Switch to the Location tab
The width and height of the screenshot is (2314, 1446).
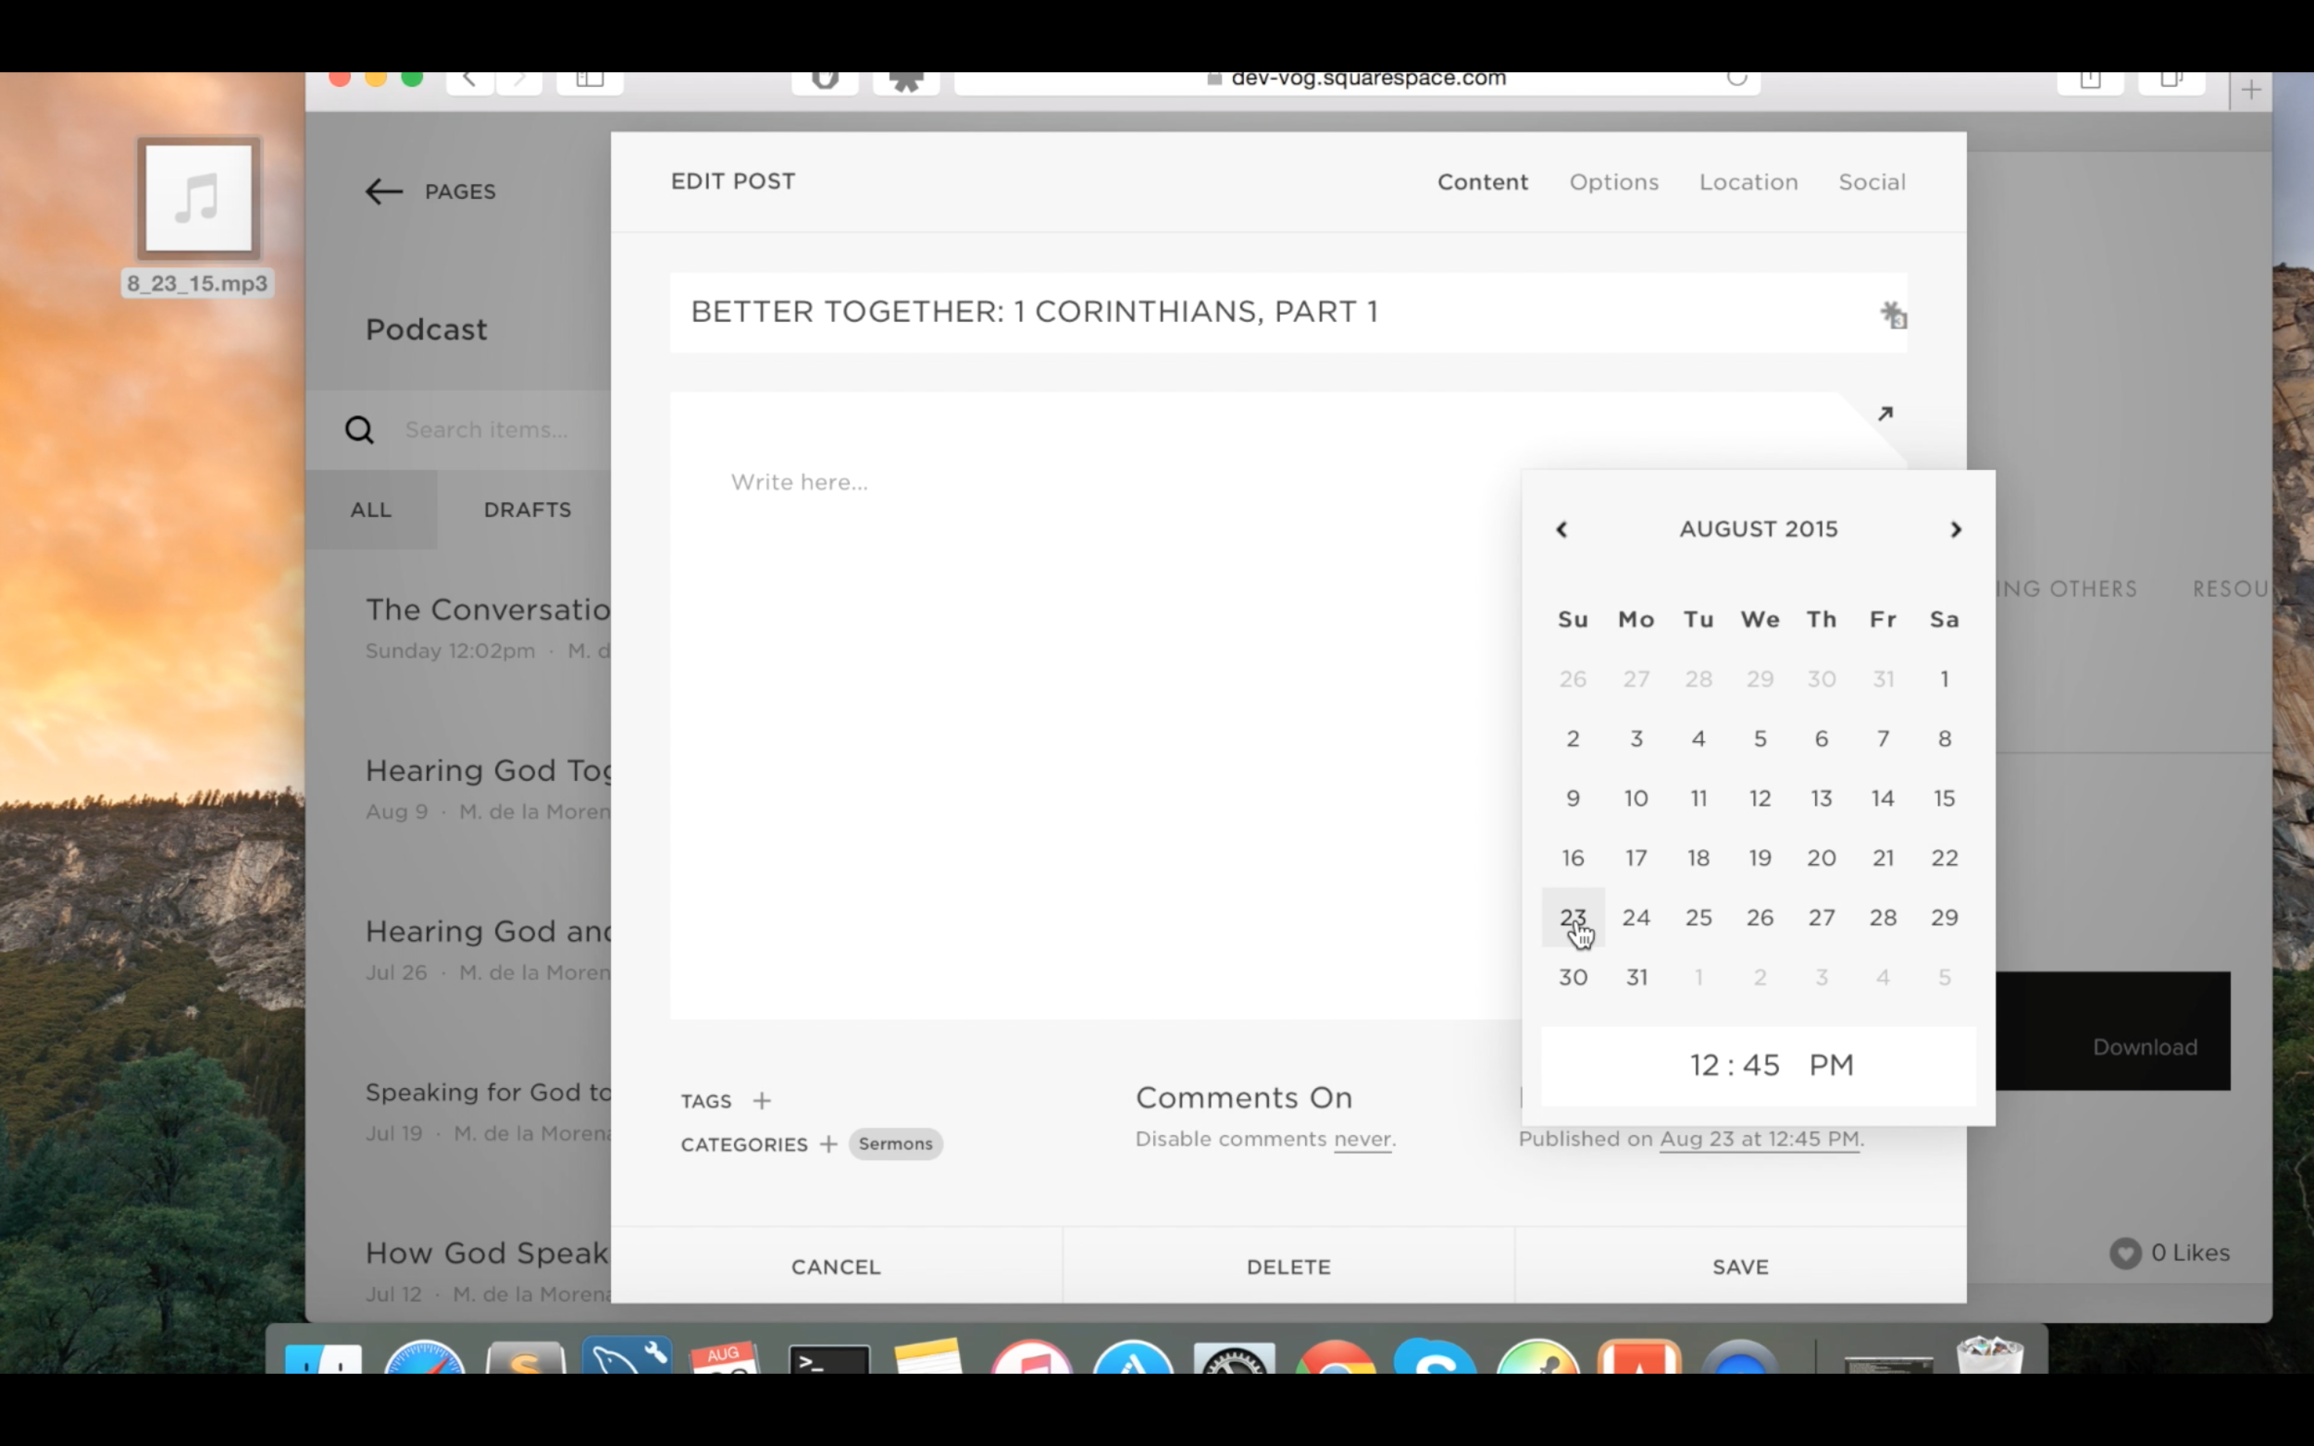[x=1748, y=181]
